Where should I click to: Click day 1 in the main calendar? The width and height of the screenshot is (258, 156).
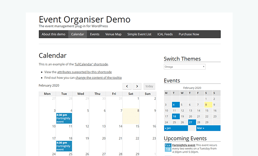coord(131,102)
